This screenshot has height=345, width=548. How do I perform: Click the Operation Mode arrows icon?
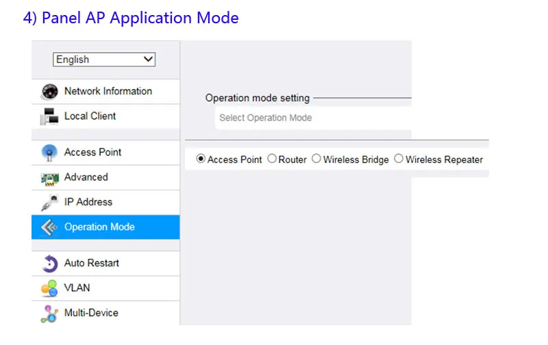click(x=49, y=227)
